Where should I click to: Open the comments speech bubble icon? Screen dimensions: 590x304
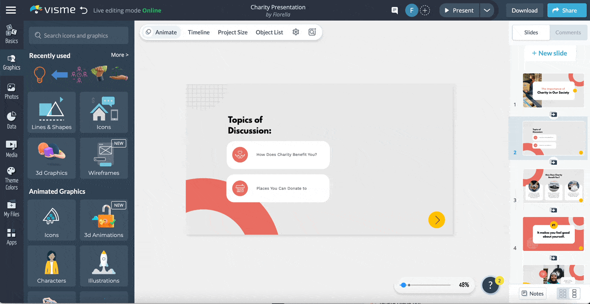coord(394,10)
